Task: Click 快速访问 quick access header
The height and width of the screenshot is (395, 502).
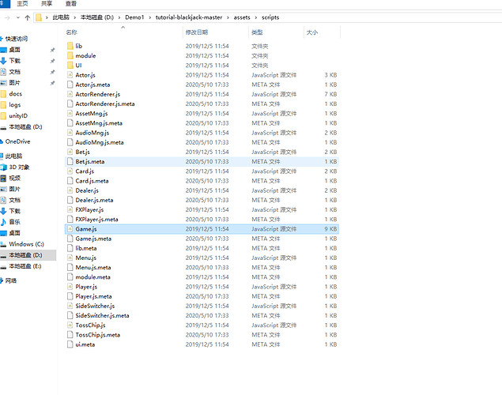Action: 17,39
